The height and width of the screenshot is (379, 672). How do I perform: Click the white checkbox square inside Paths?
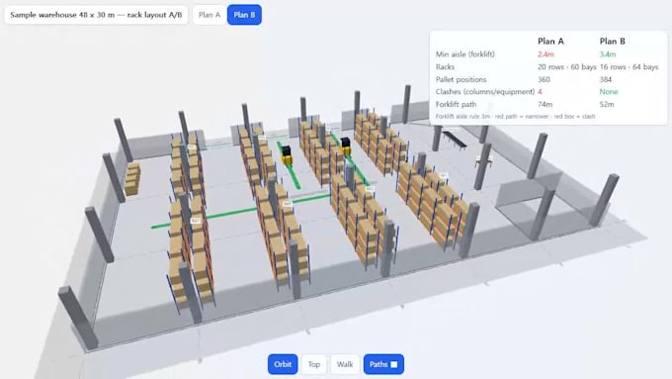point(394,364)
